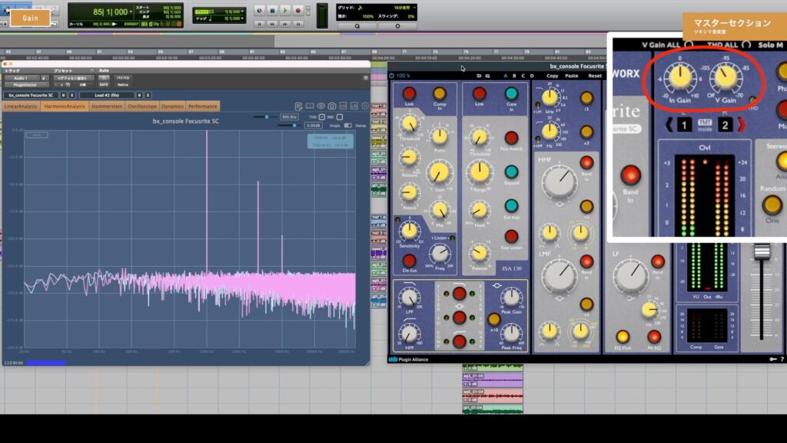Screen dimensions: 787x443
Task: Click the X next to Load #2 slot
Action: coord(148,95)
